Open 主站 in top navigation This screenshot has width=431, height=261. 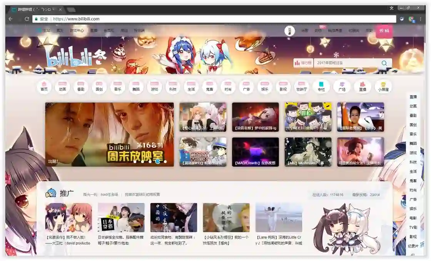pyautogui.click(x=45, y=30)
